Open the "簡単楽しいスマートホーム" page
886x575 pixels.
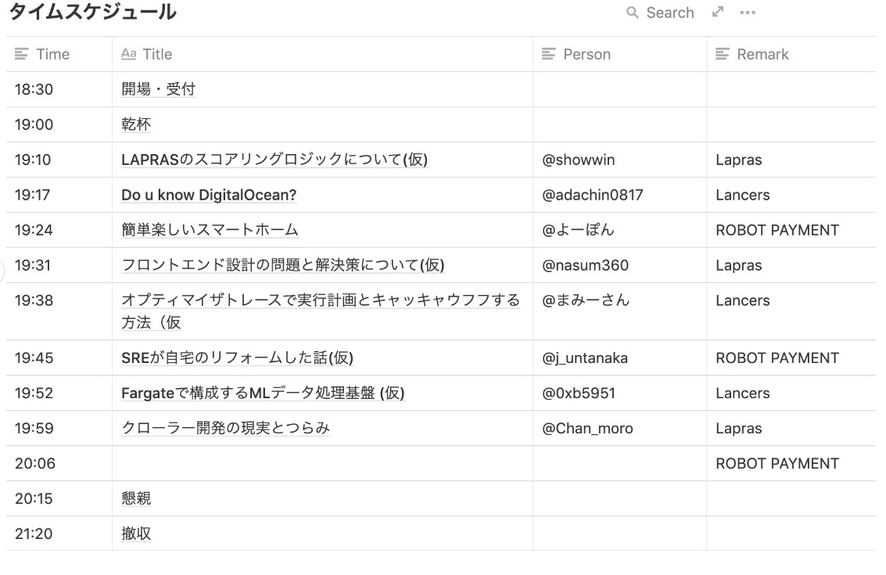click(210, 230)
